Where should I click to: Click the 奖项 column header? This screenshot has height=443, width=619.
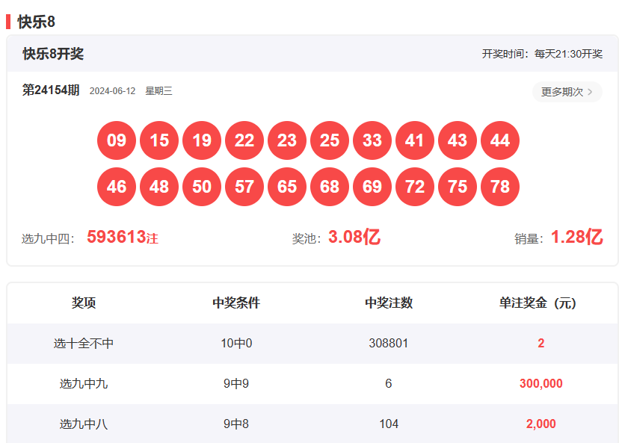pos(84,303)
